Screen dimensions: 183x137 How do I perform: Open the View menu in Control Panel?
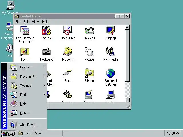tap(35, 22)
